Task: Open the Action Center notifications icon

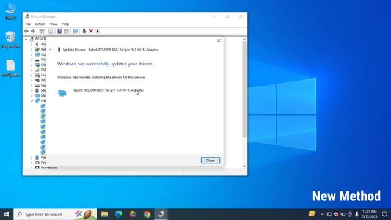Action: (x=384, y=215)
